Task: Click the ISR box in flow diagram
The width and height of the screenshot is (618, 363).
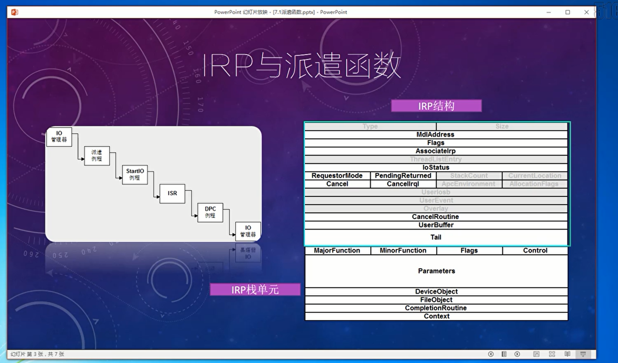Action: pyautogui.click(x=172, y=193)
